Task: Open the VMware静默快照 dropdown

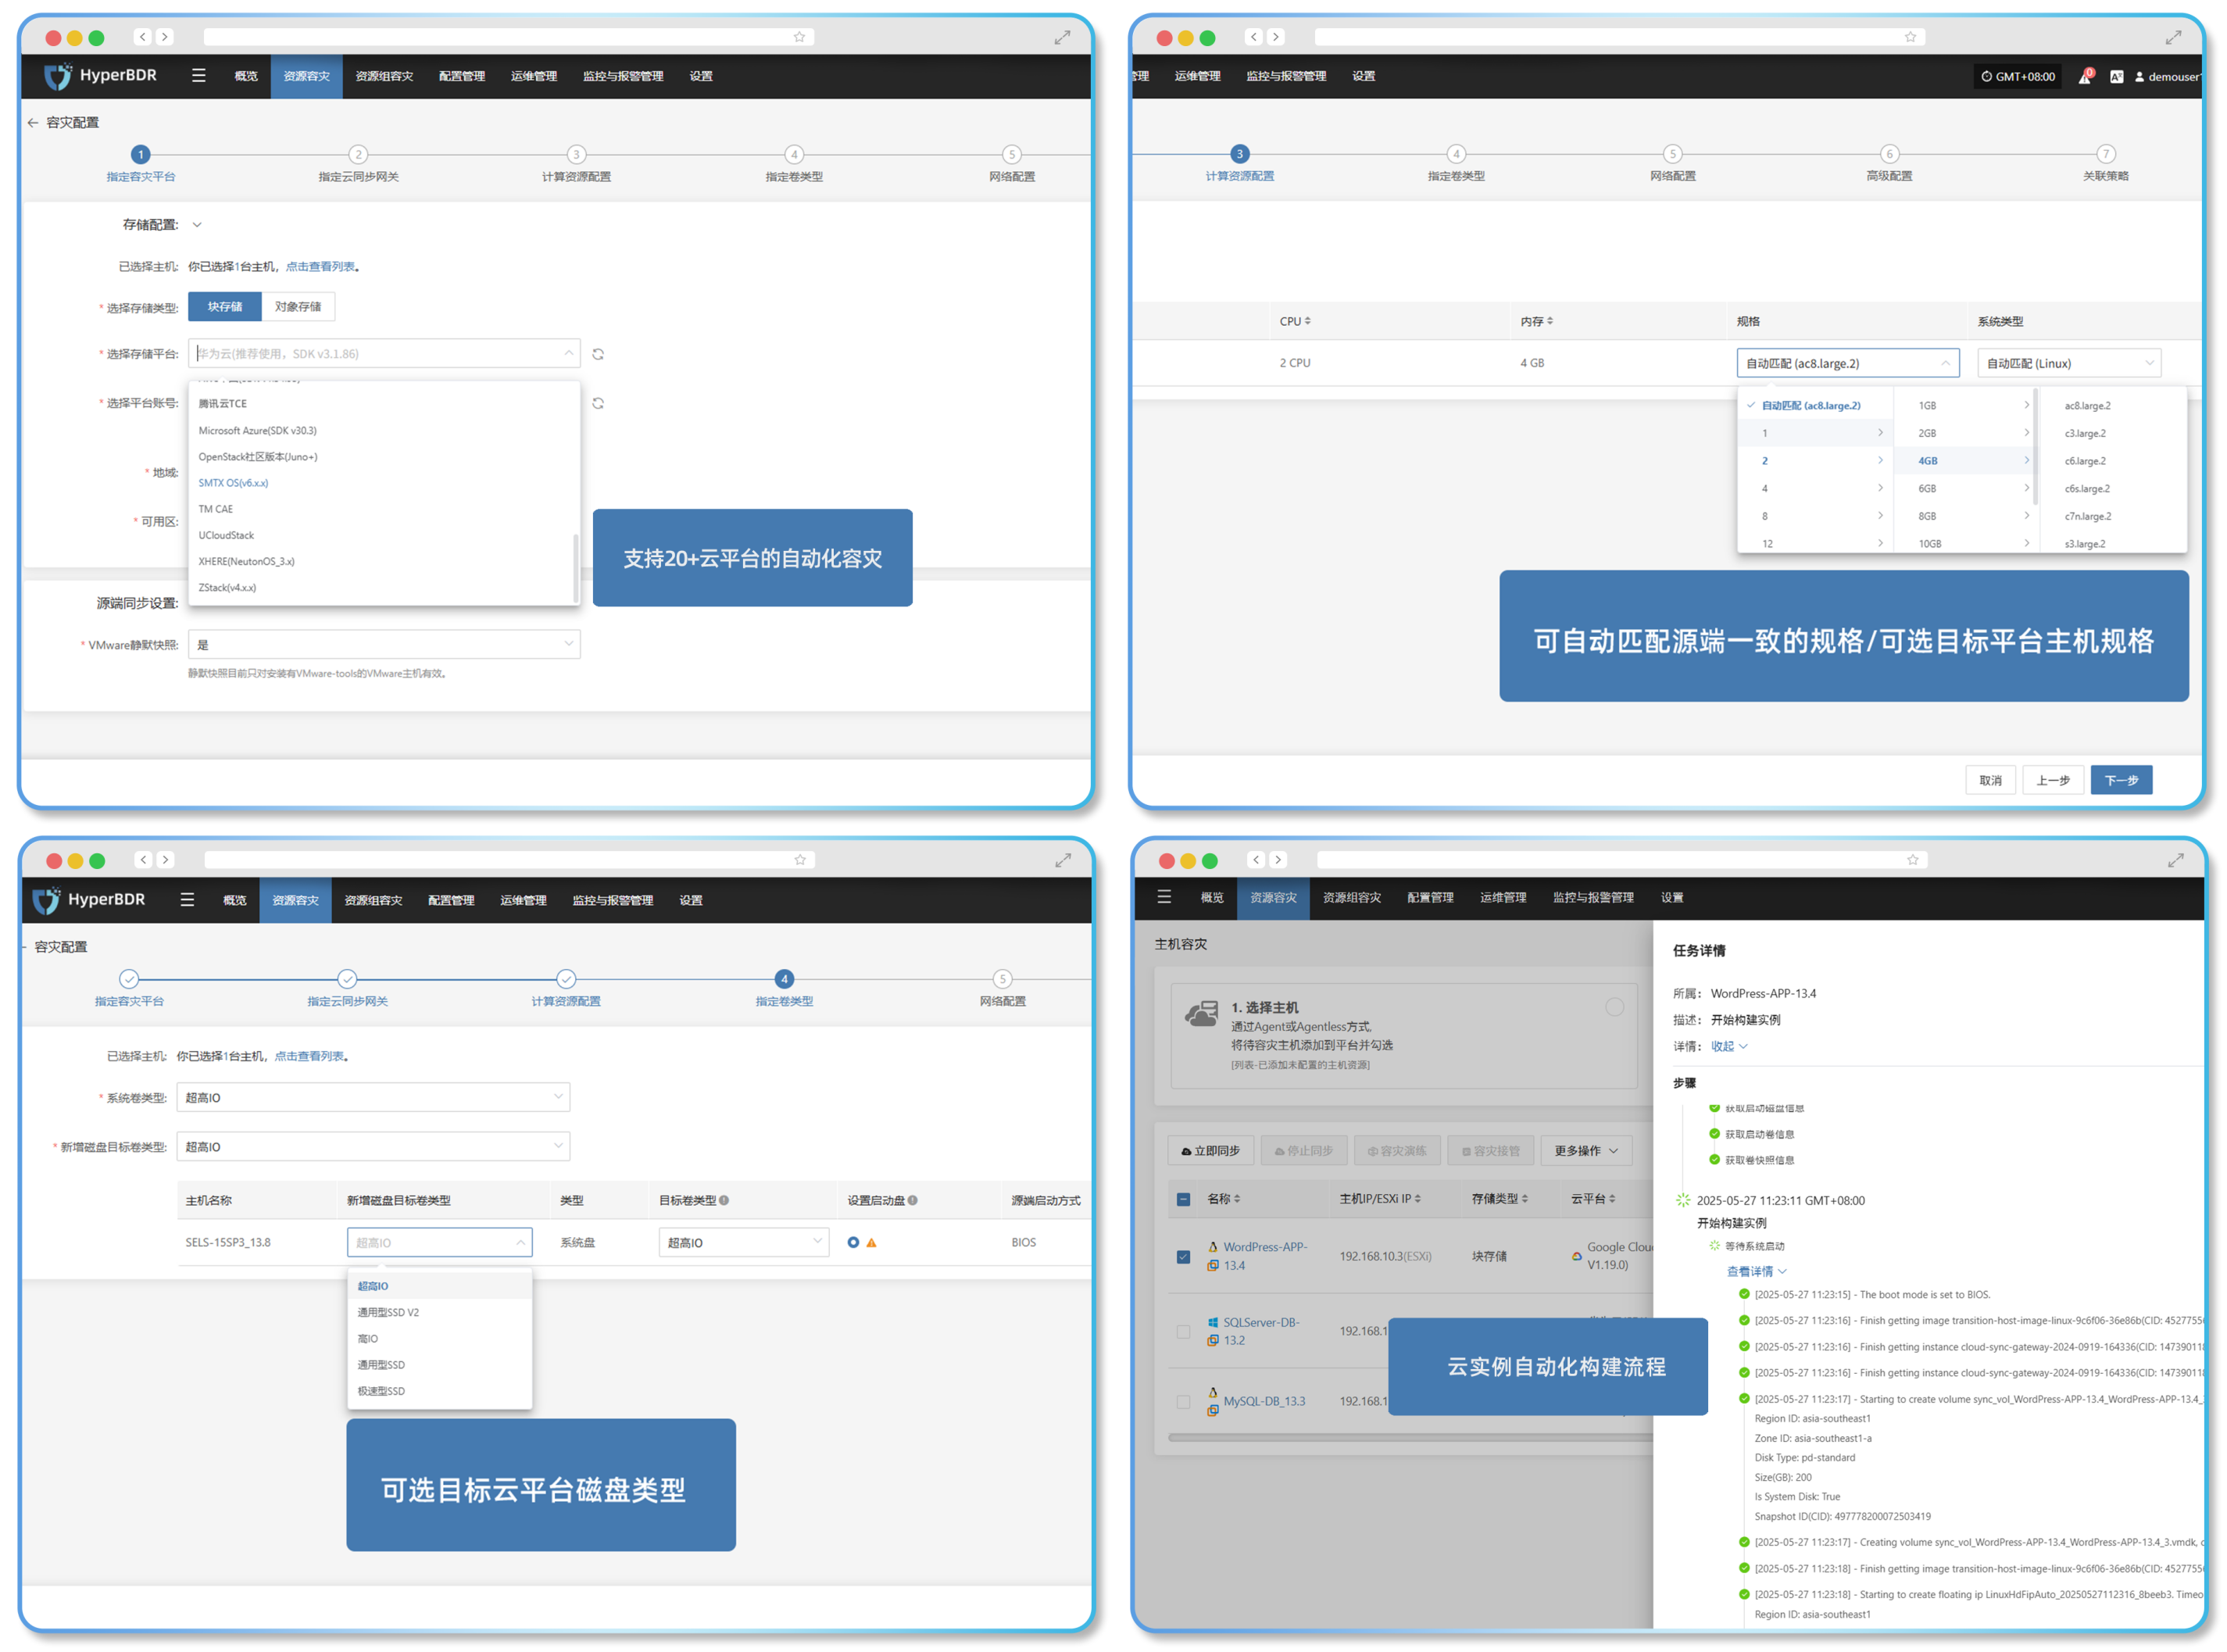Action: click(384, 645)
